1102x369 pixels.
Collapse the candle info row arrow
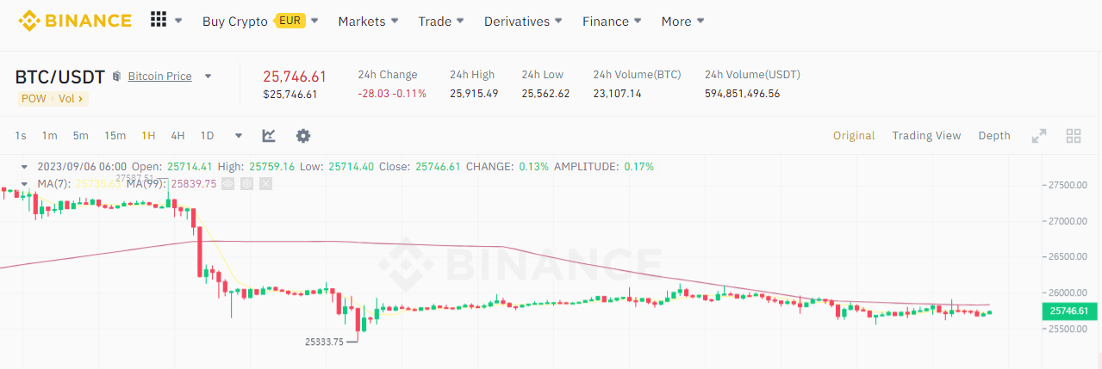pos(24,167)
